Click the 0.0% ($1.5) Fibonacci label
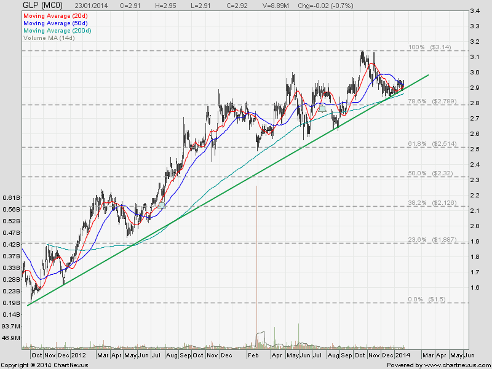The image size is (492, 369). 427,300
